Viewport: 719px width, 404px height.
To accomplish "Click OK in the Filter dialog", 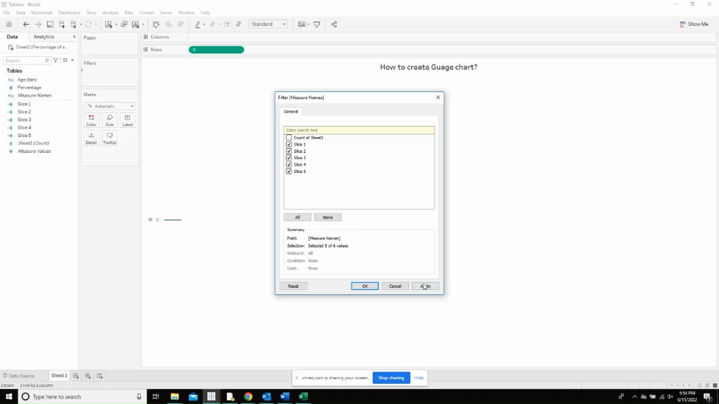I will tap(365, 286).
